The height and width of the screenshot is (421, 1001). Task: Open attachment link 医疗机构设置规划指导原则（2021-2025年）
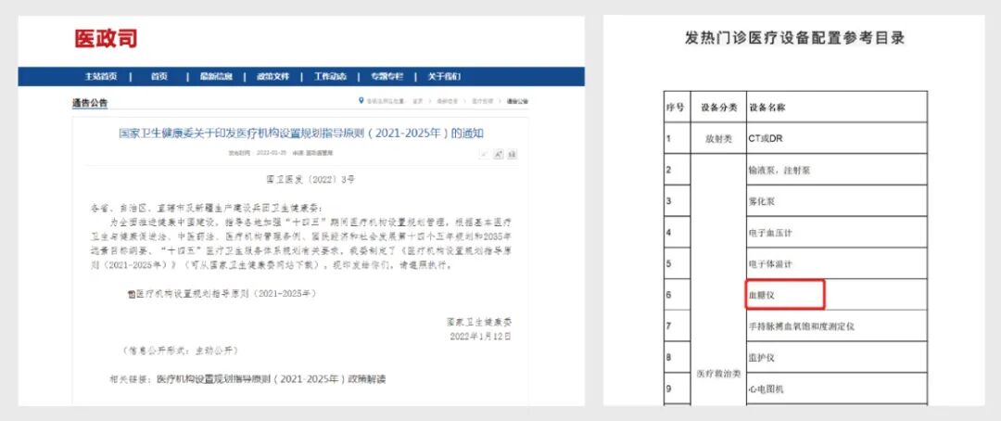click(226, 294)
